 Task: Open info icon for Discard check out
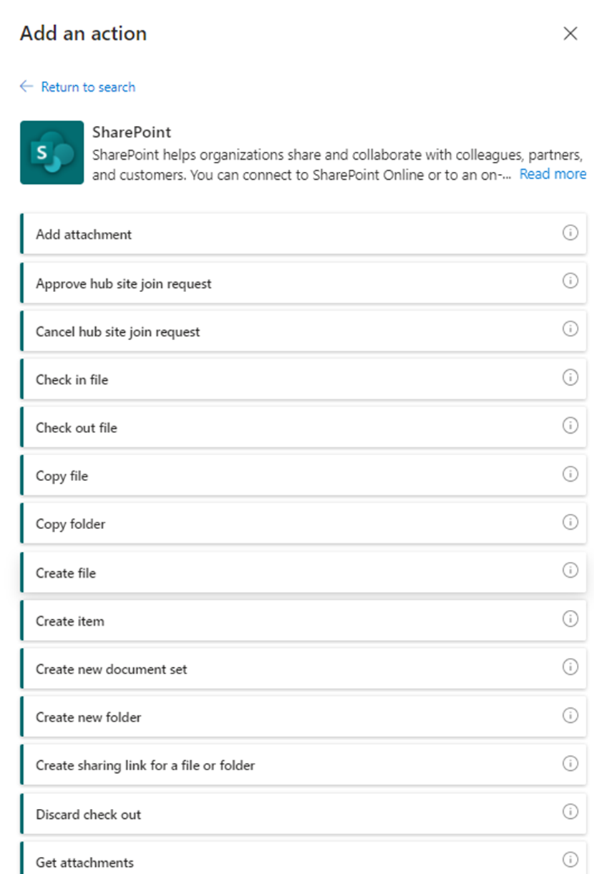[570, 812]
